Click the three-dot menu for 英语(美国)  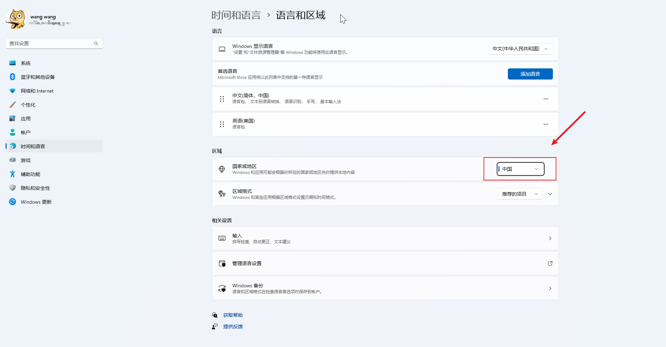[546, 124]
